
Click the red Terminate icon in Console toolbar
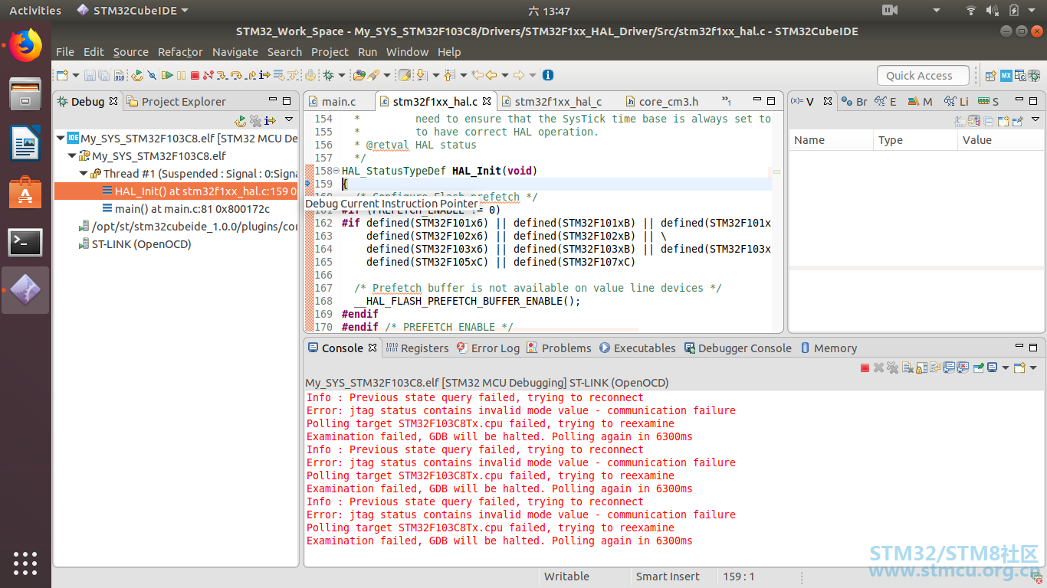click(x=865, y=367)
